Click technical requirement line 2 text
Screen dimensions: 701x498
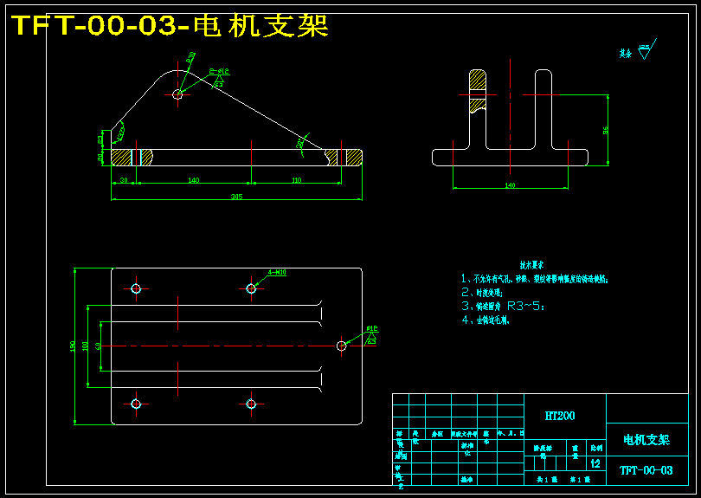(x=482, y=293)
